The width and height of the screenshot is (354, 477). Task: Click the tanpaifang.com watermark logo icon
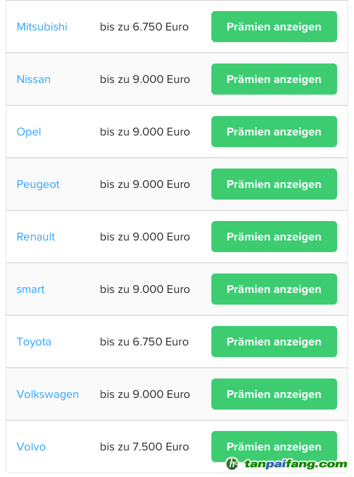click(x=232, y=463)
